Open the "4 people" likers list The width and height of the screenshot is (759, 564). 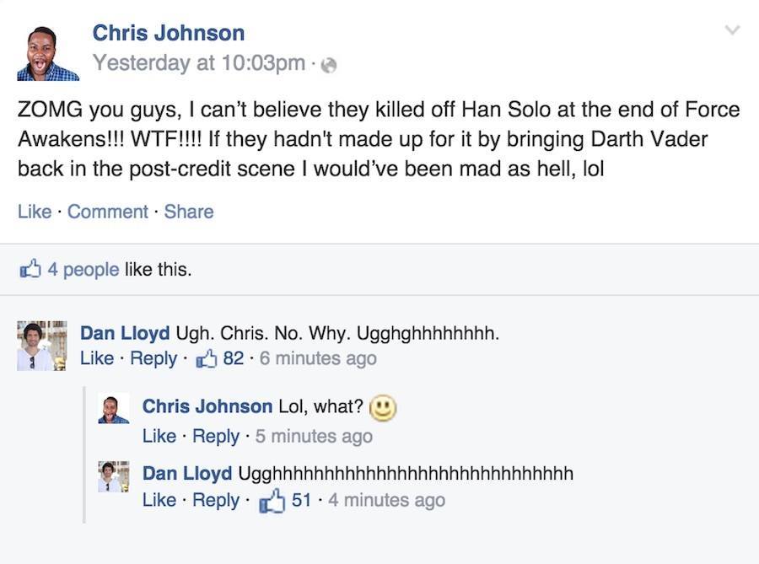point(84,268)
